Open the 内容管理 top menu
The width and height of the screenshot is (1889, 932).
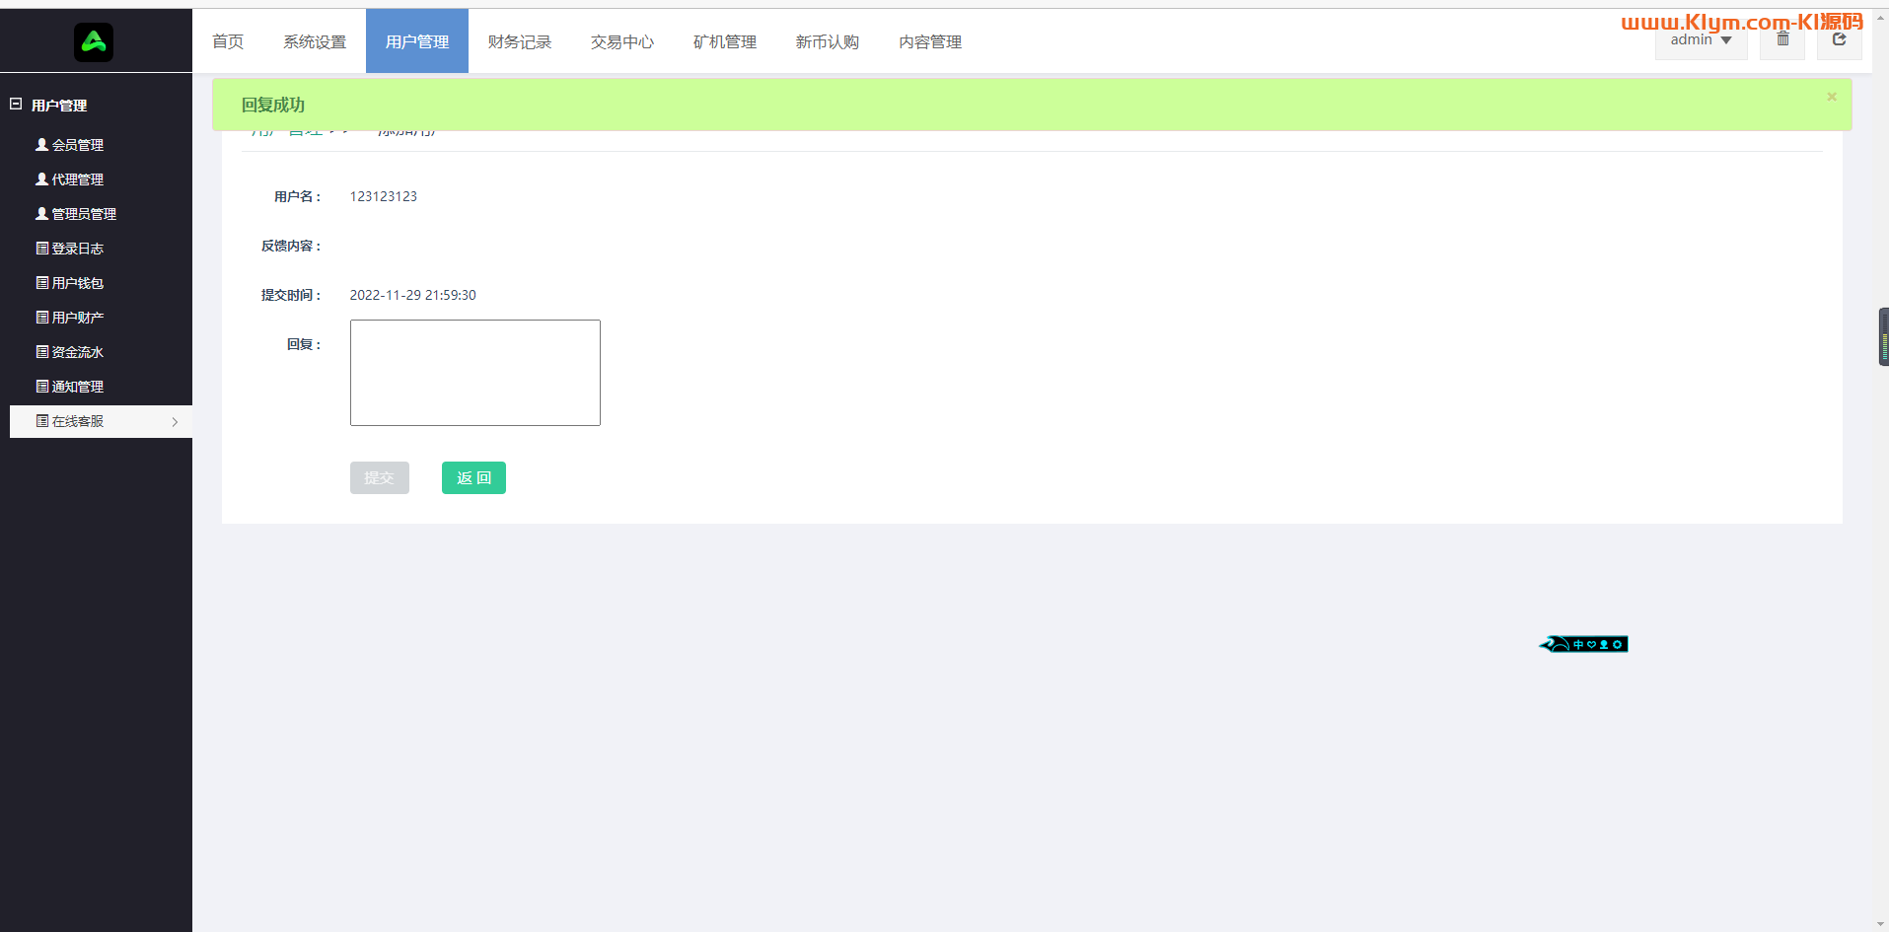click(x=930, y=41)
